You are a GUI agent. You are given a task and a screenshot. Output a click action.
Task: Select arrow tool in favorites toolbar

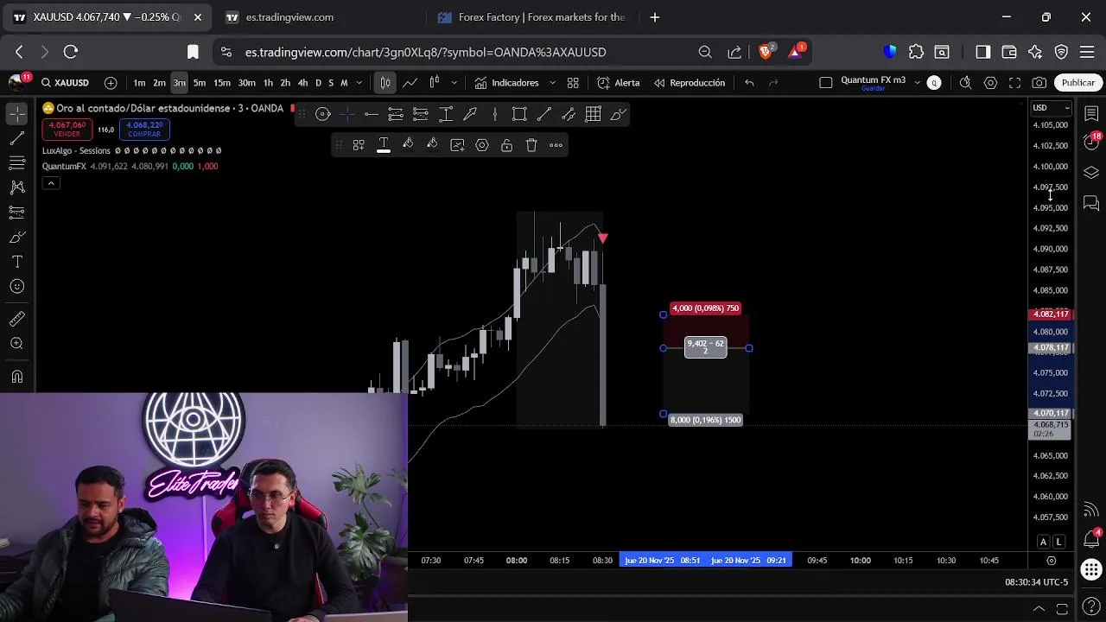tap(470, 114)
